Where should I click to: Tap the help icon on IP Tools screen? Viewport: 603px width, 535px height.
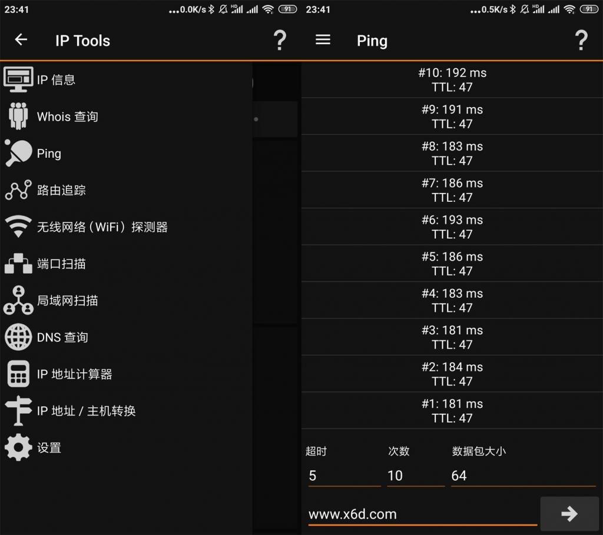point(280,40)
